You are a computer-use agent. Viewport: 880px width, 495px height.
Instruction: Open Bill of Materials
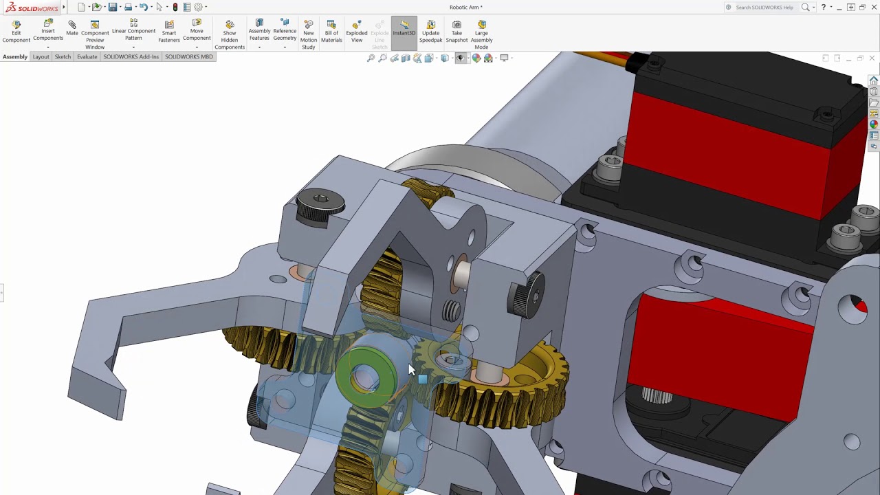(x=331, y=32)
